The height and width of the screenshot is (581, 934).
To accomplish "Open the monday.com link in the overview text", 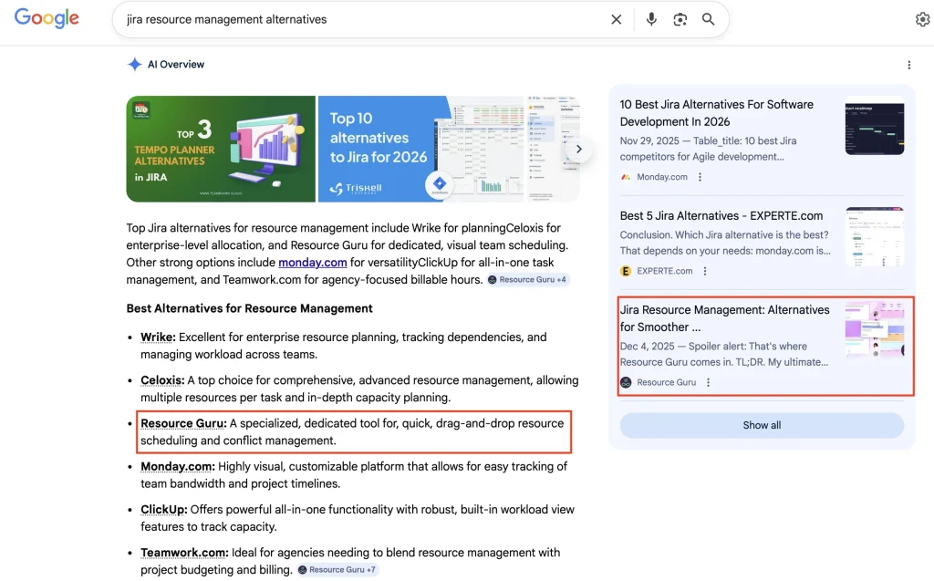I will point(312,262).
